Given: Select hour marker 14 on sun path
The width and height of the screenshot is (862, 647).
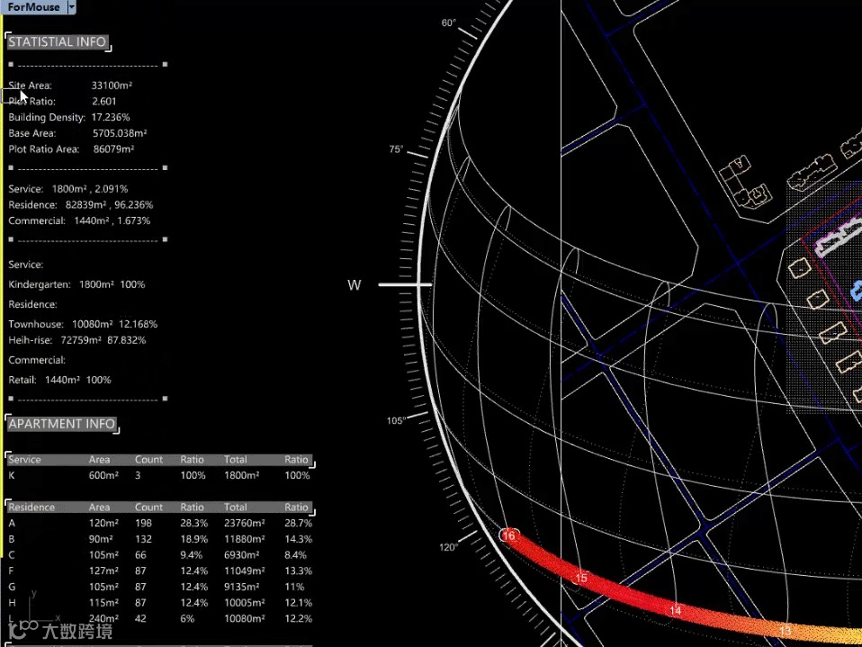Looking at the screenshot, I should tap(675, 611).
